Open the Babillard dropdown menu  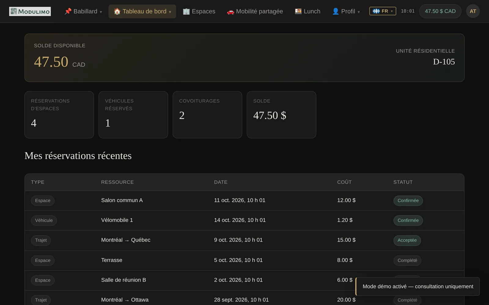tap(83, 11)
